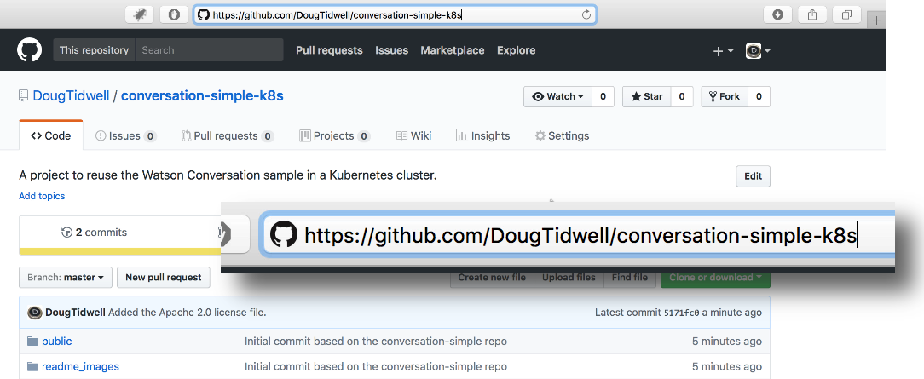924x379 pixels.
Task: Reload page using address bar refresh icon
Action: coord(586,14)
